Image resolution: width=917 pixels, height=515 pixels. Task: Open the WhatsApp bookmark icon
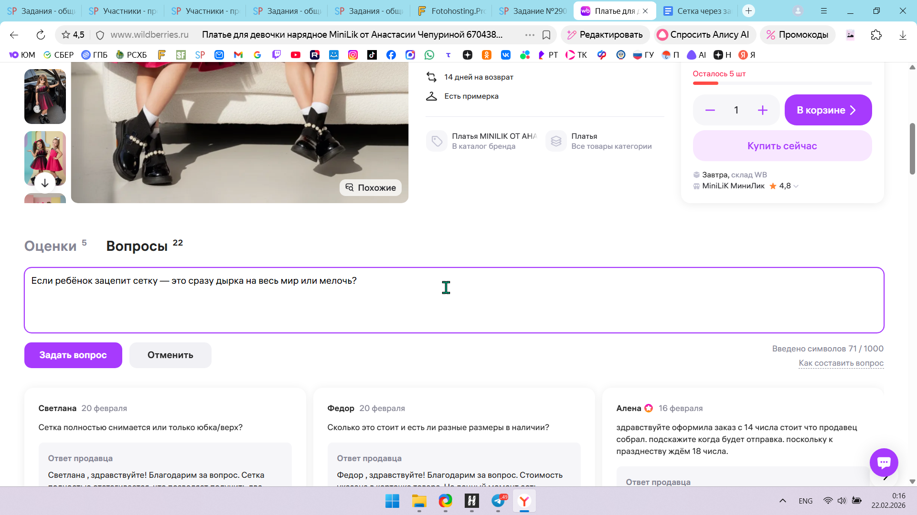(429, 55)
